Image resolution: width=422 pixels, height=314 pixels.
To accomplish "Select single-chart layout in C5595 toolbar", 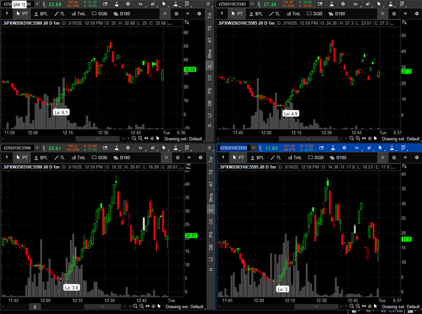I will coord(383,157).
